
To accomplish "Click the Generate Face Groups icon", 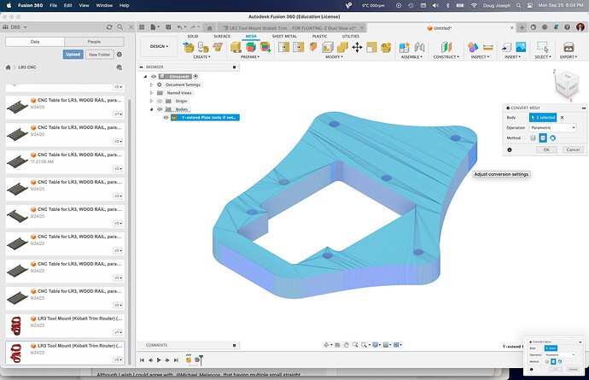I will pyautogui.click(x=251, y=47).
